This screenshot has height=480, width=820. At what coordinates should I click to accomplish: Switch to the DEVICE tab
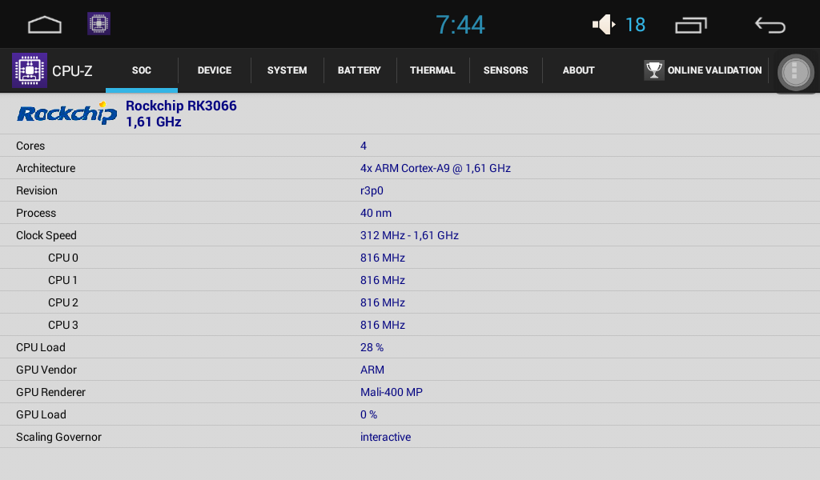point(215,70)
